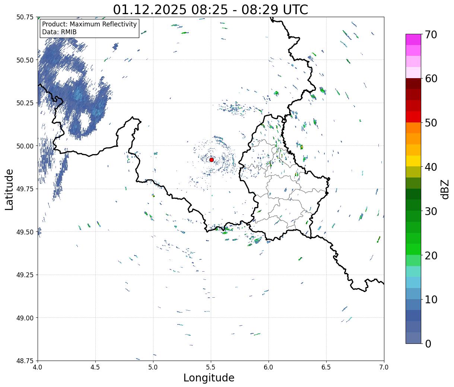
Task: Click latitude tick label 49.75
Action: coord(25,189)
